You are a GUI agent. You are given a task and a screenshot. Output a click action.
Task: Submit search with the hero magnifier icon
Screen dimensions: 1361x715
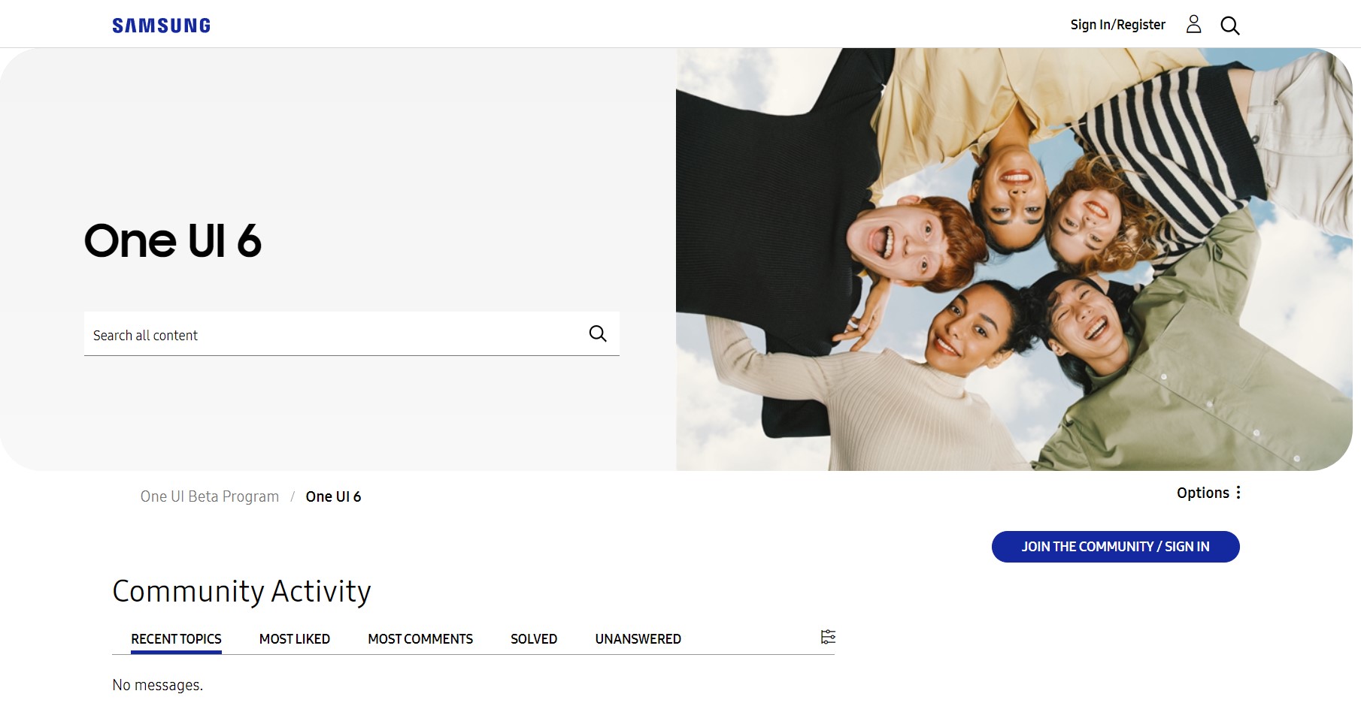pyautogui.click(x=598, y=333)
